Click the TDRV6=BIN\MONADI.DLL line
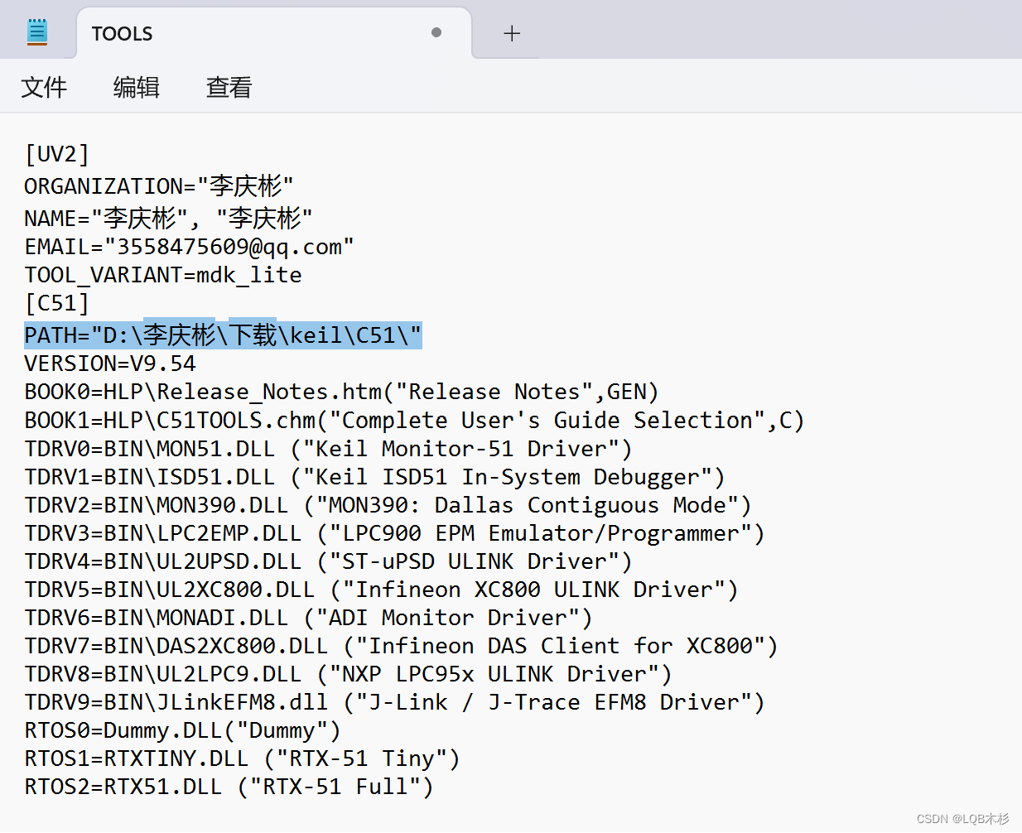Viewport: 1022px width, 833px height. [309, 617]
